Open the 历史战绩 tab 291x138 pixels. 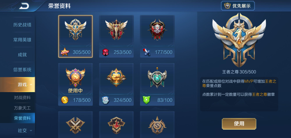click(22, 25)
